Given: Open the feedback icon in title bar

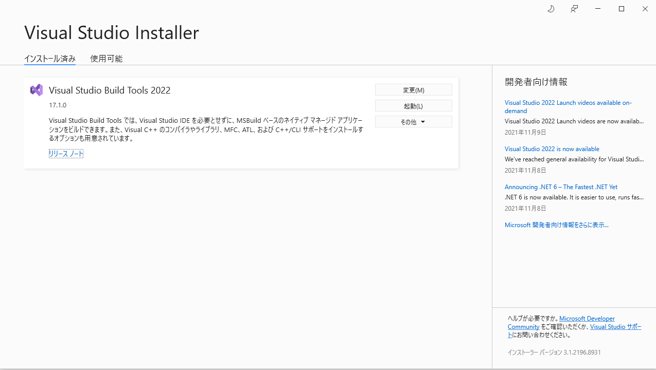Looking at the screenshot, I should pos(574,9).
